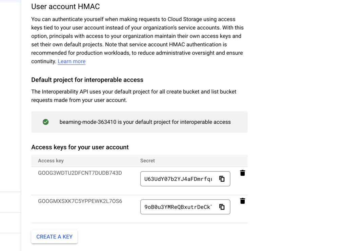347x251 pixels.
Task: Open the Learn more link
Action: tap(72, 61)
